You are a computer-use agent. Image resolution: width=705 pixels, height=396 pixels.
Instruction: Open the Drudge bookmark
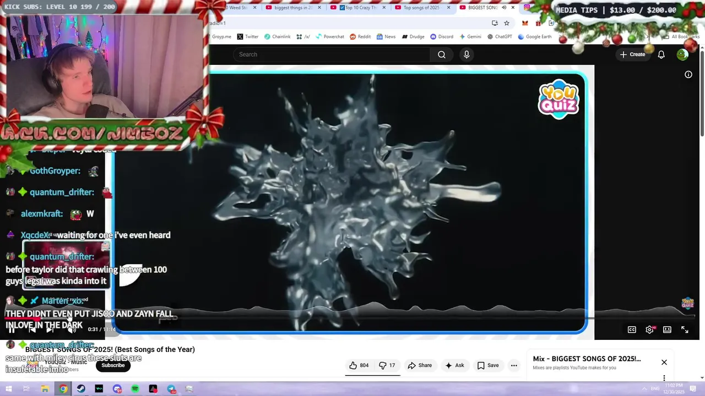pyautogui.click(x=413, y=37)
